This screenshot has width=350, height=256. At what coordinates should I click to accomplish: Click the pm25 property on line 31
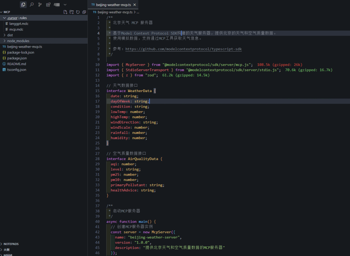(x=115, y=175)
